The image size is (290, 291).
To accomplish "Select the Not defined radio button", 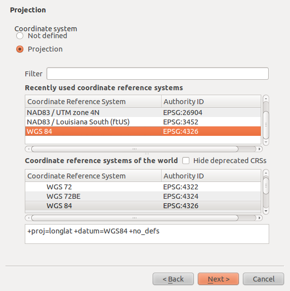I will (20, 36).
